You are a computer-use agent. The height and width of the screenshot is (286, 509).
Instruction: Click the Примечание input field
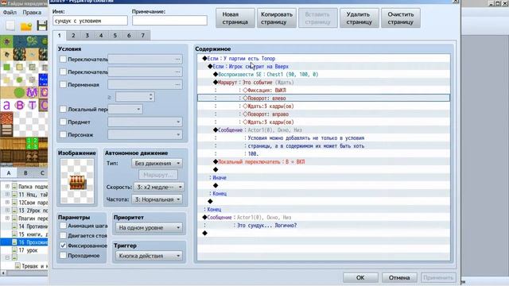(x=169, y=21)
